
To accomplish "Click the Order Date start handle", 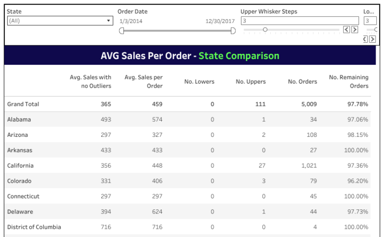I will [x=122, y=31].
